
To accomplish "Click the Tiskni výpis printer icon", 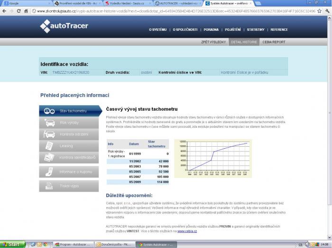I will coord(49,186).
